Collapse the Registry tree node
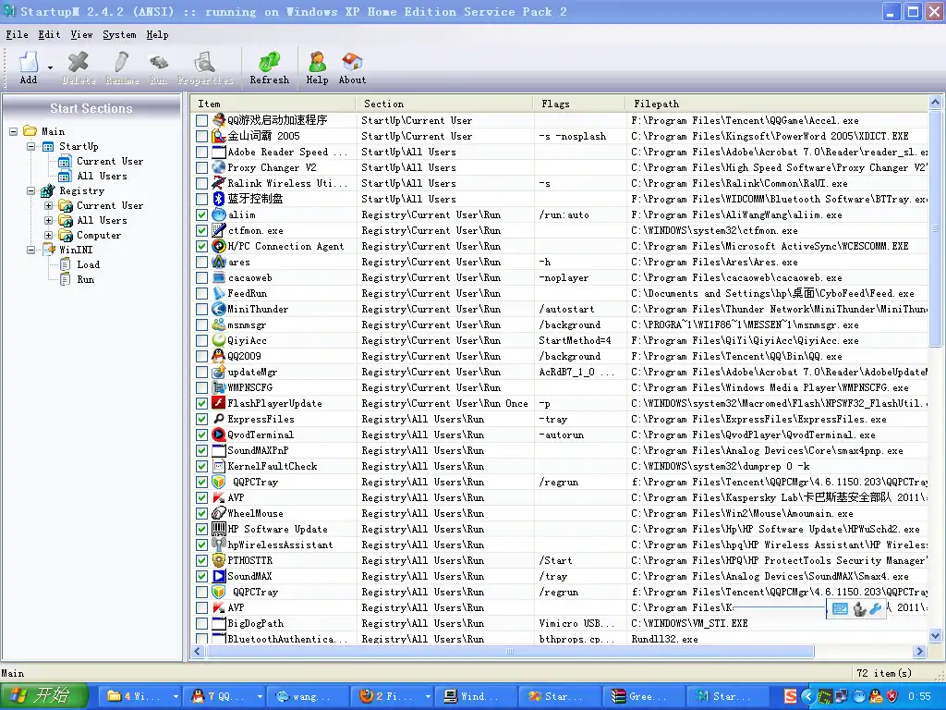Image resolution: width=946 pixels, height=710 pixels. pos(30,190)
